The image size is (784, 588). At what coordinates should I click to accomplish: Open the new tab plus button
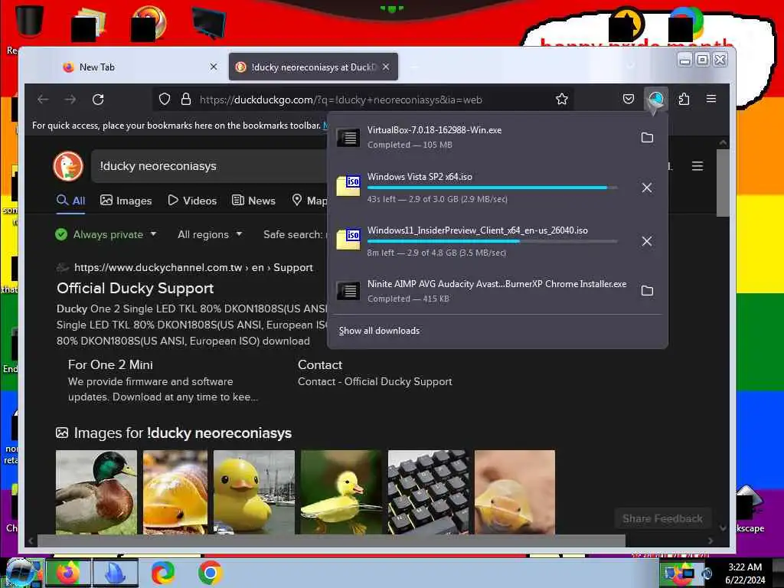[413, 67]
